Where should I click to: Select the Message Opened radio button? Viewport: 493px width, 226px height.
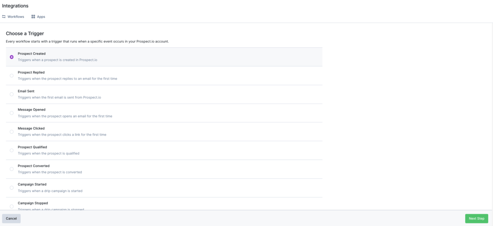11,113
